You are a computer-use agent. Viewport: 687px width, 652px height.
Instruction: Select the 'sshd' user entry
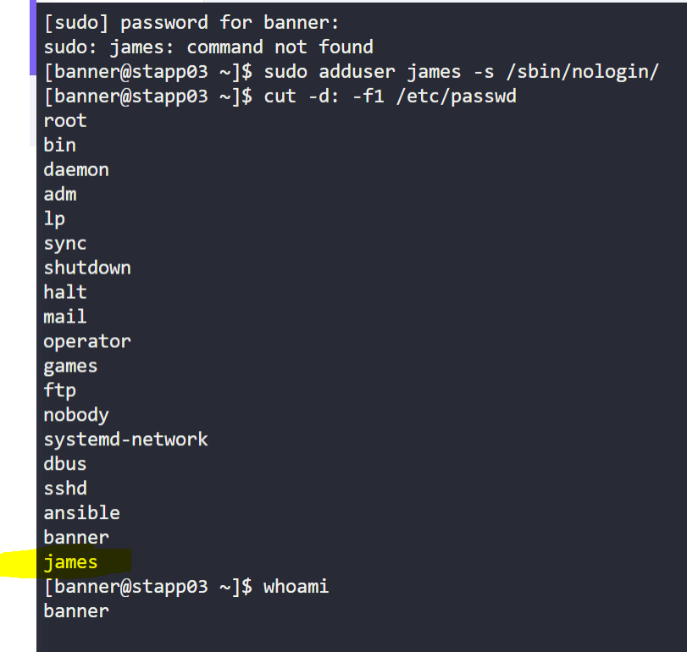[x=65, y=489]
